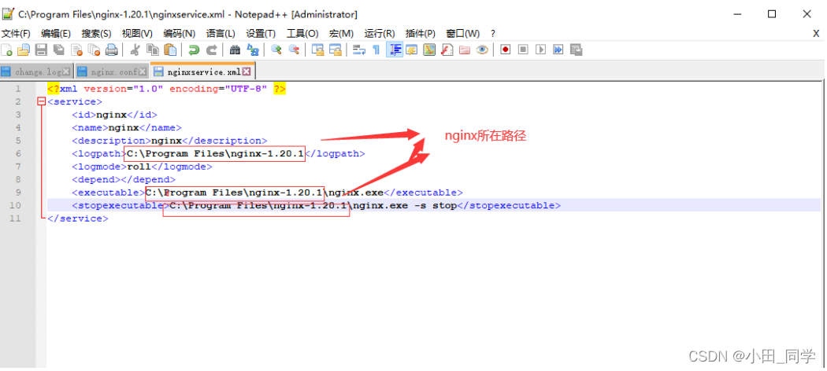Image resolution: width=827 pixels, height=371 pixels.
Task: Click the Copy toolbar icon
Action: pos(153,50)
